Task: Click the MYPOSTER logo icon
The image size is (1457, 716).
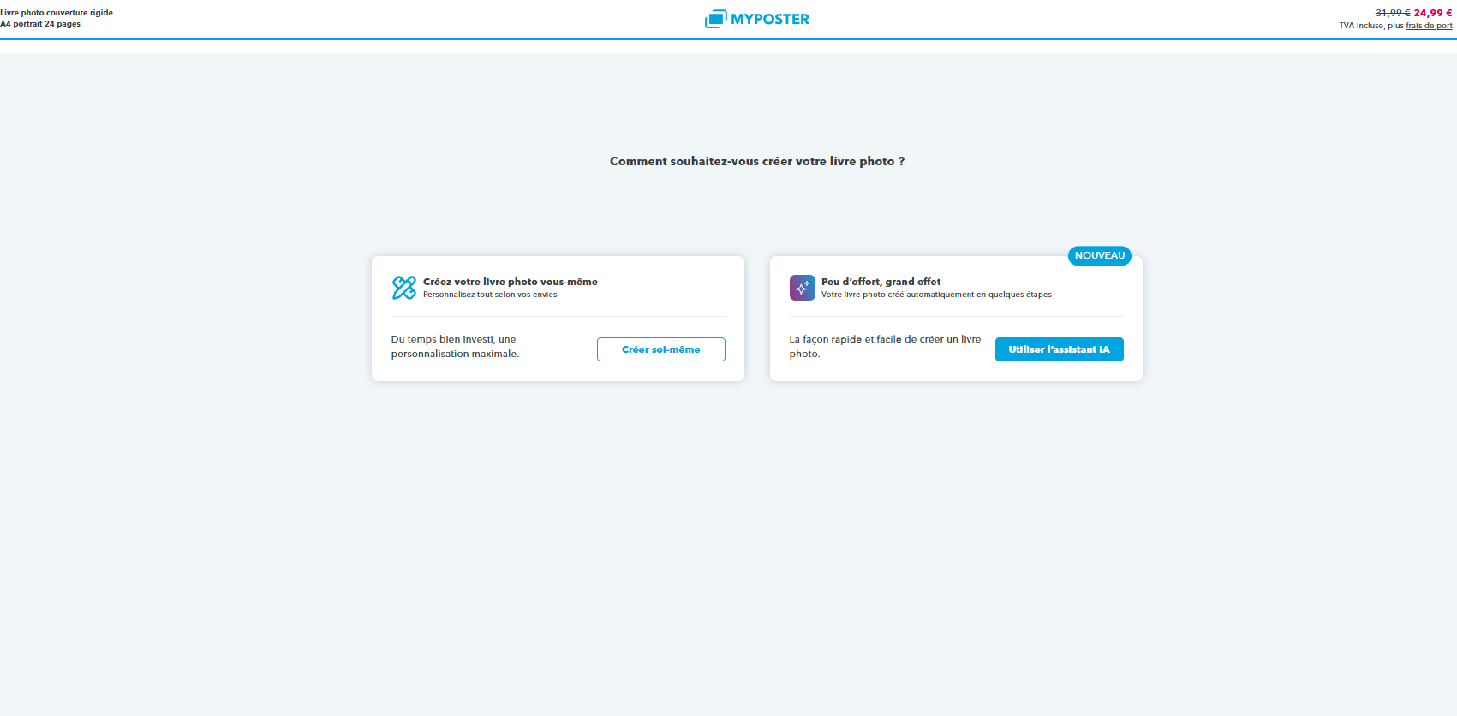Action: pyautogui.click(x=715, y=19)
